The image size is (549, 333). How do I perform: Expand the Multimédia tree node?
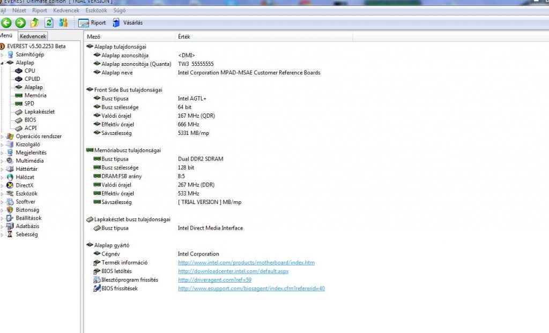[x=2, y=161]
